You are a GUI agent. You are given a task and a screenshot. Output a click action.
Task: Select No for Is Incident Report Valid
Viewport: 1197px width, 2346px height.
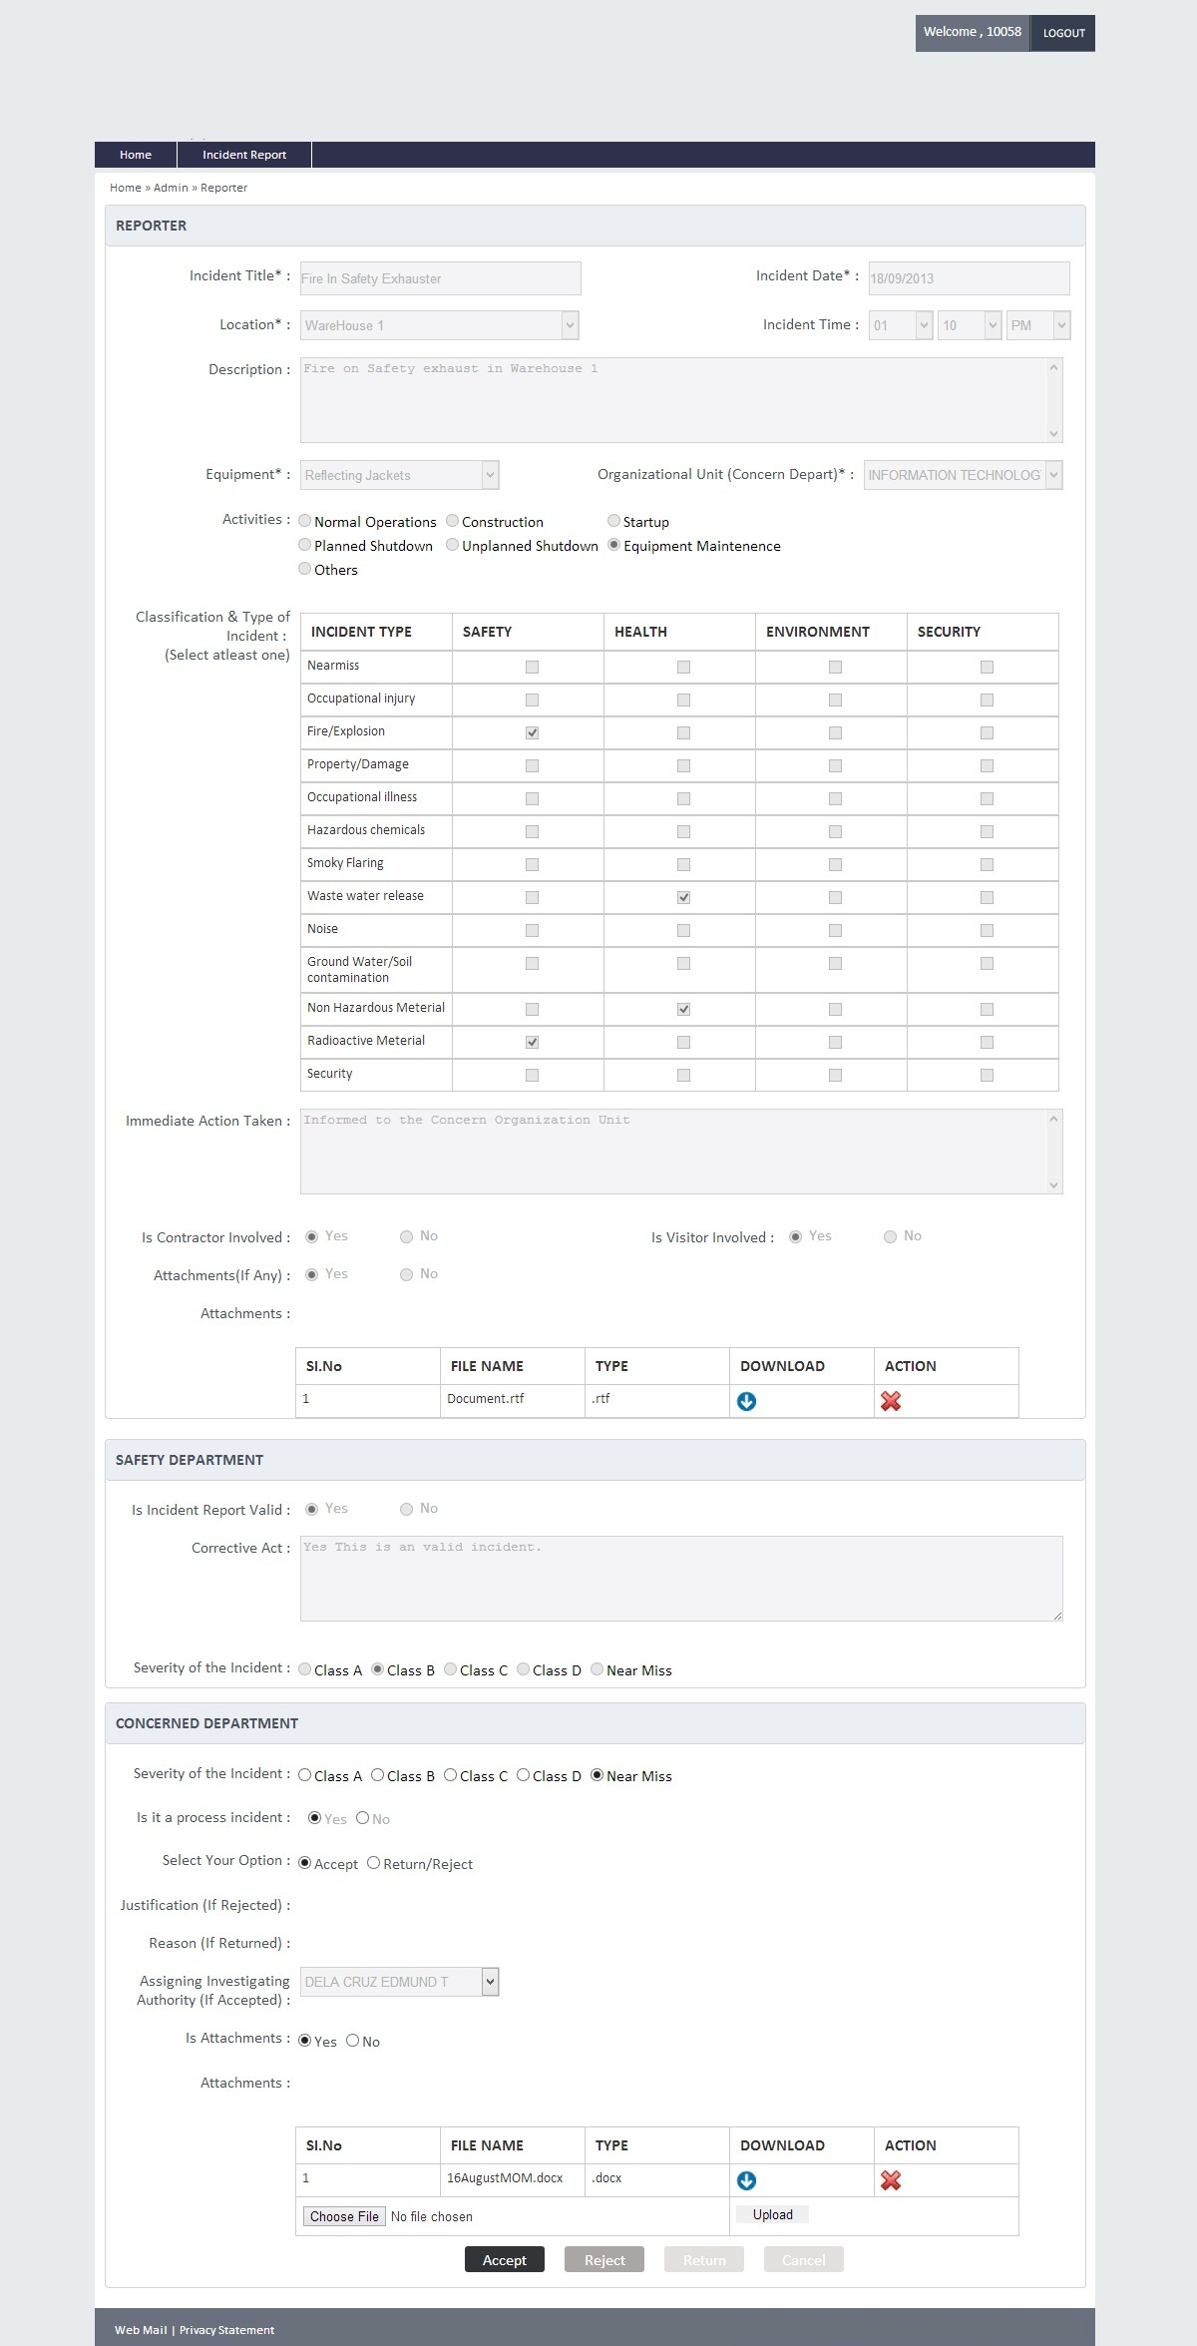406,1509
